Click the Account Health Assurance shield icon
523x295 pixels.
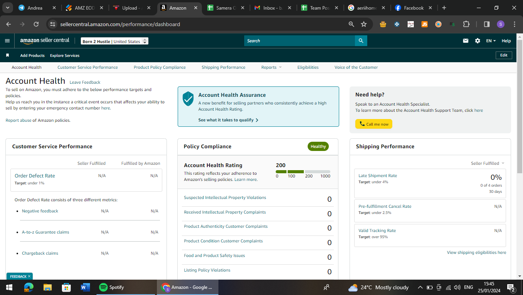[x=188, y=99]
